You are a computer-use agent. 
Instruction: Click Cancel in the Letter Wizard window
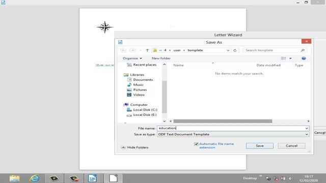click(319, 132)
